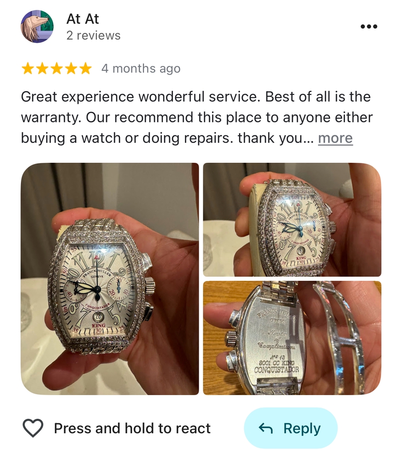The image size is (402, 457).
Task: Click the reviewer's profile avatar
Action: [x=37, y=27]
